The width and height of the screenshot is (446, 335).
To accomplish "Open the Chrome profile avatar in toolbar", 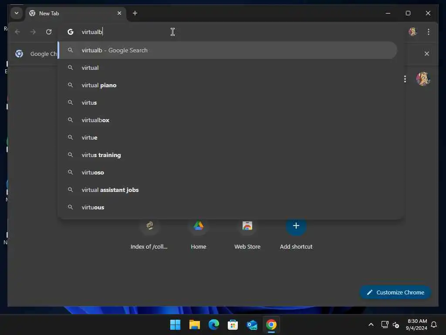I will pyautogui.click(x=413, y=31).
